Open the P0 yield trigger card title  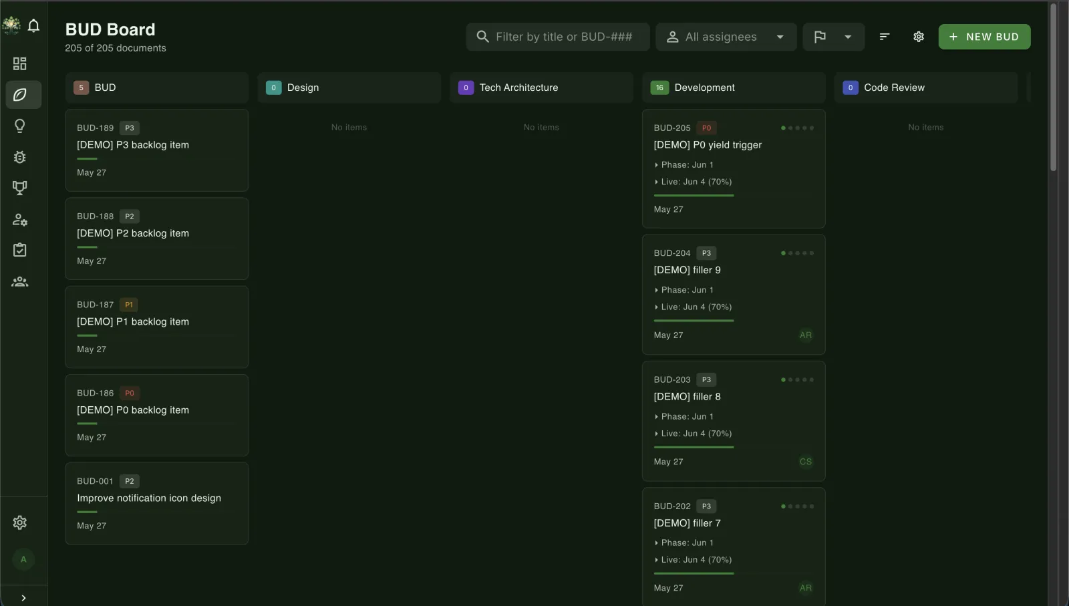coord(708,145)
